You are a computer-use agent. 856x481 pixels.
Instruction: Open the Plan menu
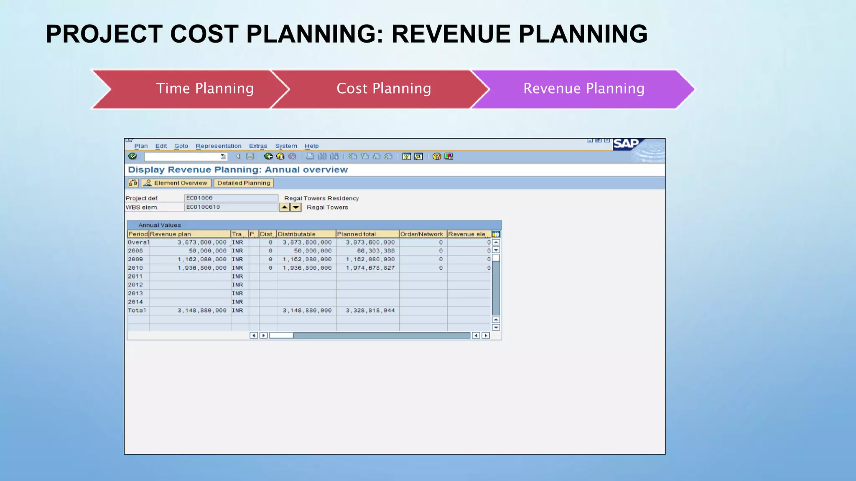(141, 146)
